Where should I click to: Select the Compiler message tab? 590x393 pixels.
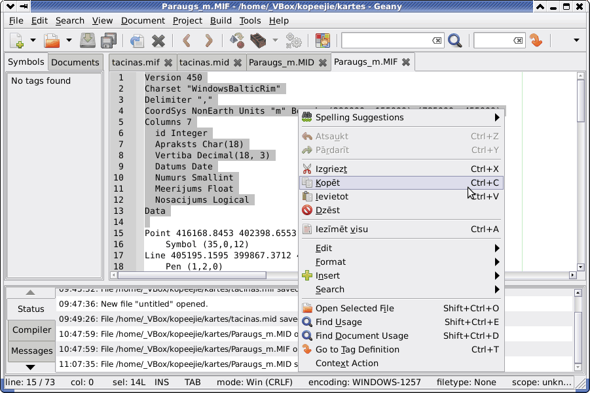31,330
